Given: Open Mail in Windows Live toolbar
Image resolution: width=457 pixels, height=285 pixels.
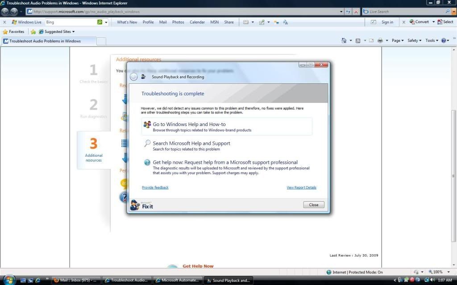Looking at the screenshot, I should pyautogui.click(x=163, y=22).
